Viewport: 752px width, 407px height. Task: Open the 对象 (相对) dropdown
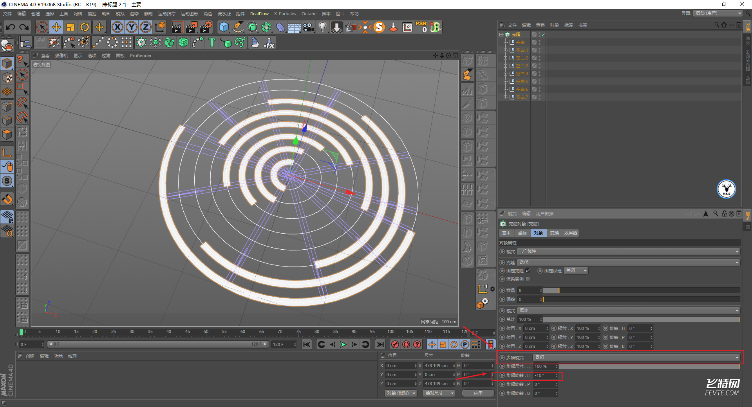click(x=401, y=393)
